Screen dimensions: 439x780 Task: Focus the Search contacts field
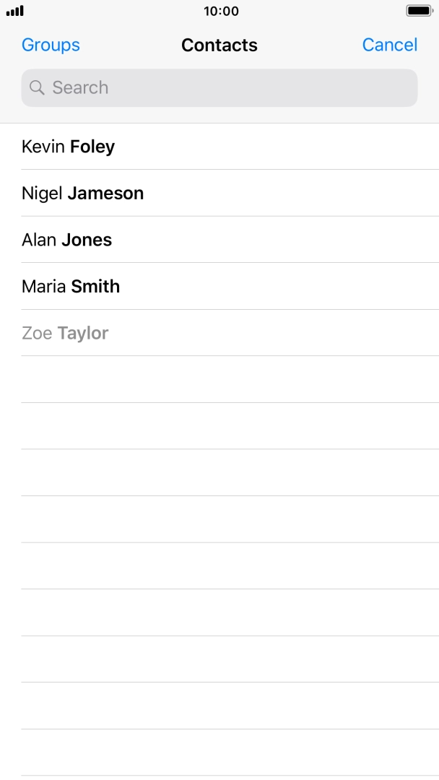pos(219,88)
